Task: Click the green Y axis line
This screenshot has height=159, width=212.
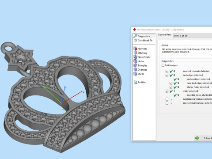Action: click(x=53, y=95)
